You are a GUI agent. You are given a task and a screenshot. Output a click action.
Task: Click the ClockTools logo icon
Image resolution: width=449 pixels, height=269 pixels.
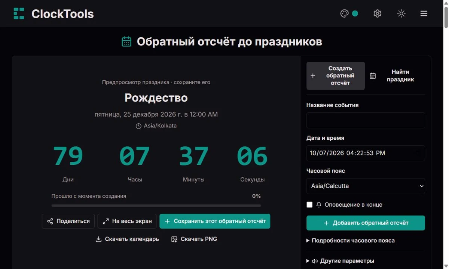[19, 13]
